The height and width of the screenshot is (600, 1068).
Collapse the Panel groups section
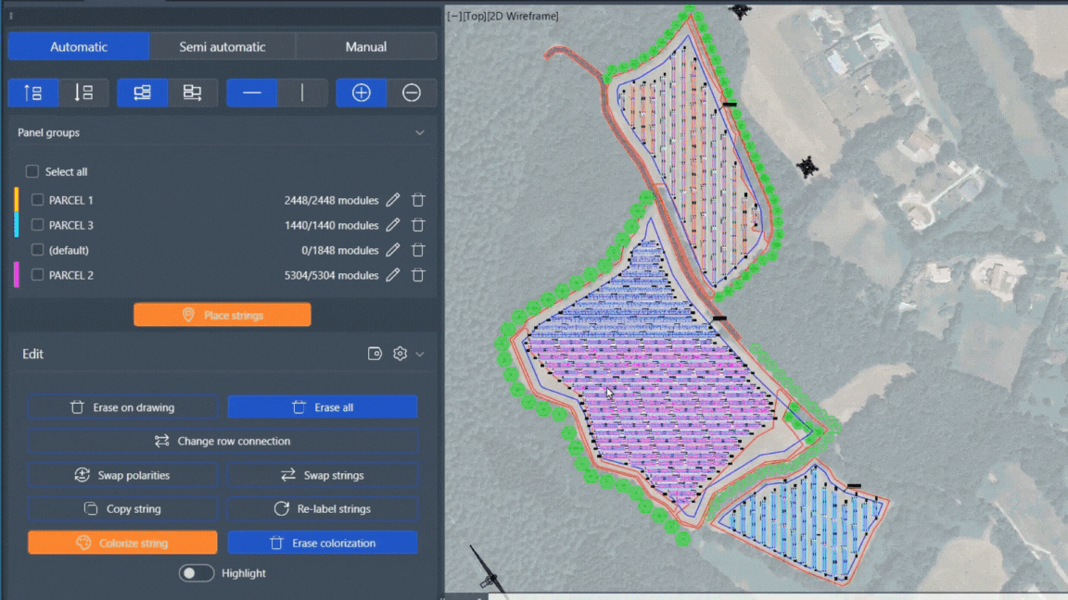tap(420, 132)
